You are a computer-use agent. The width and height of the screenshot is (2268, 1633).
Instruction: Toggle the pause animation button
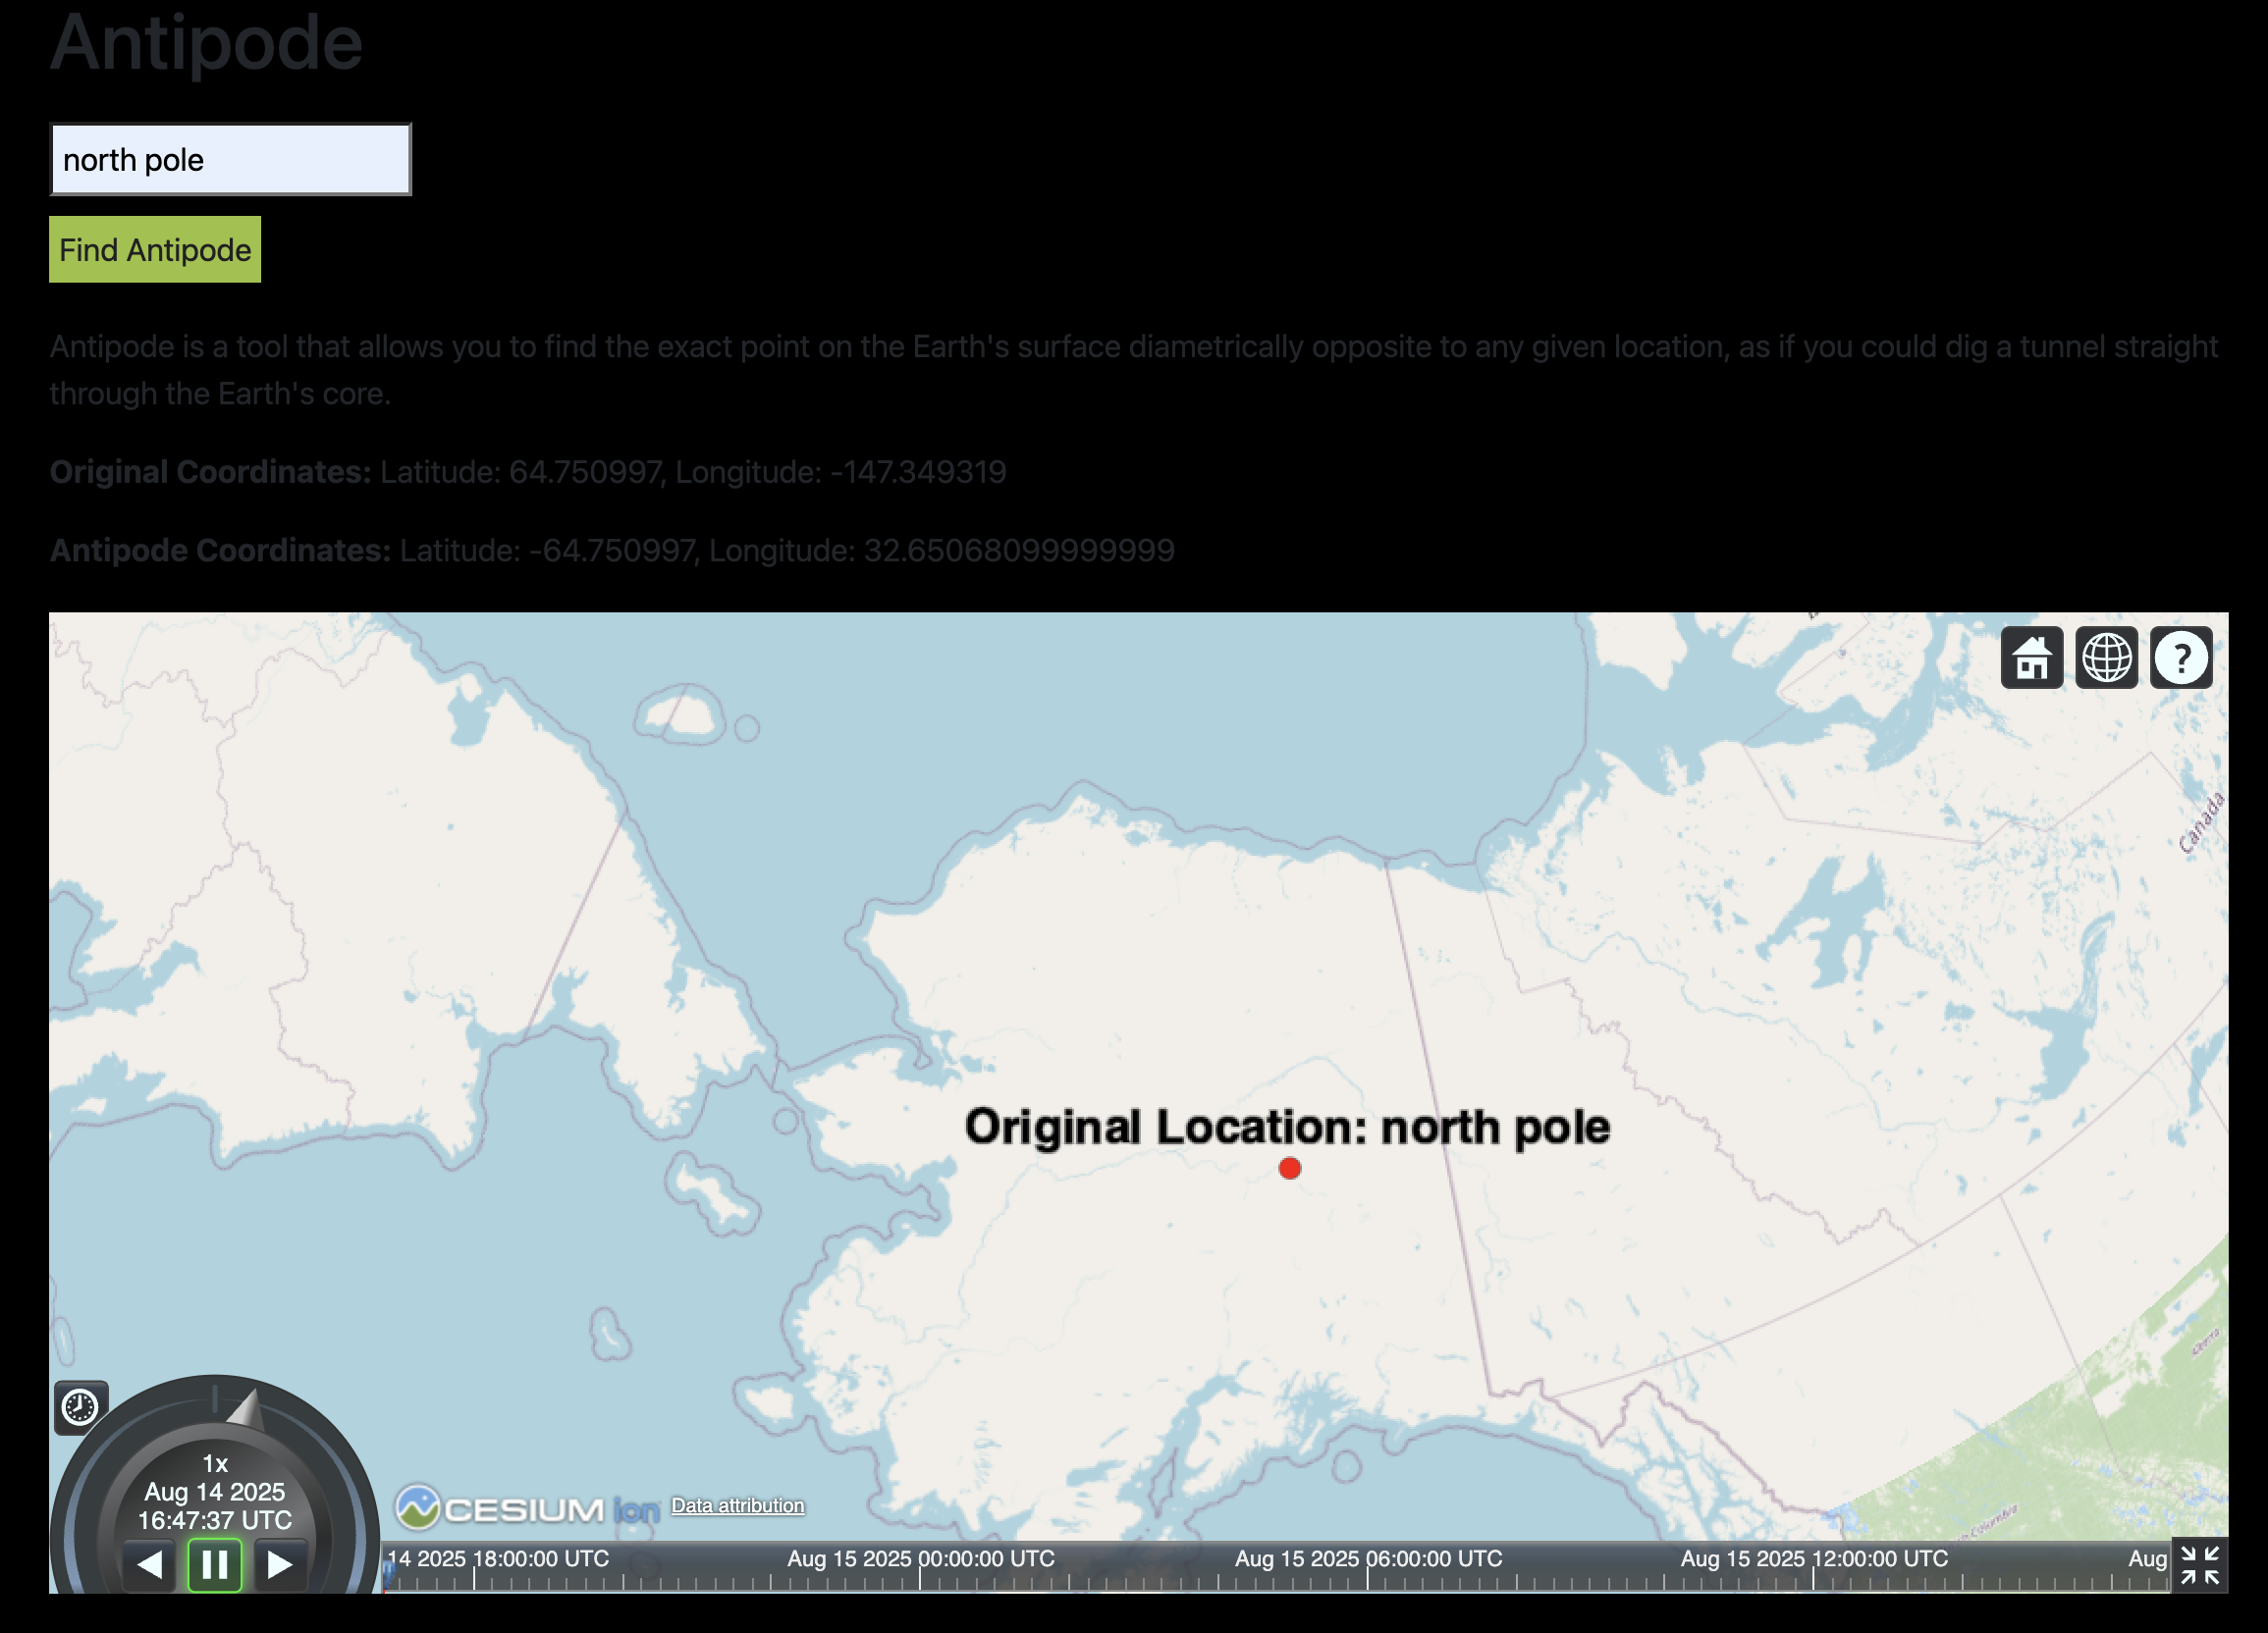click(x=215, y=1564)
